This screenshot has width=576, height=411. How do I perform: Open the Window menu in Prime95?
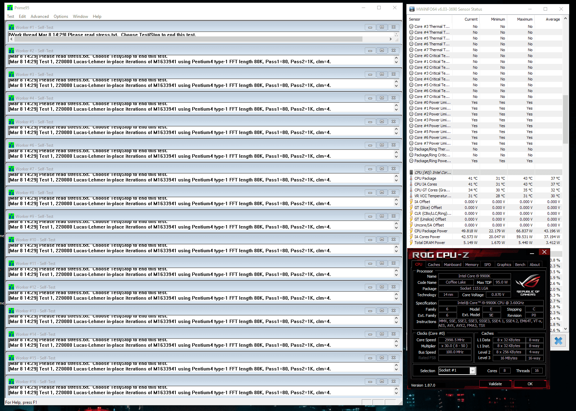pyautogui.click(x=80, y=16)
